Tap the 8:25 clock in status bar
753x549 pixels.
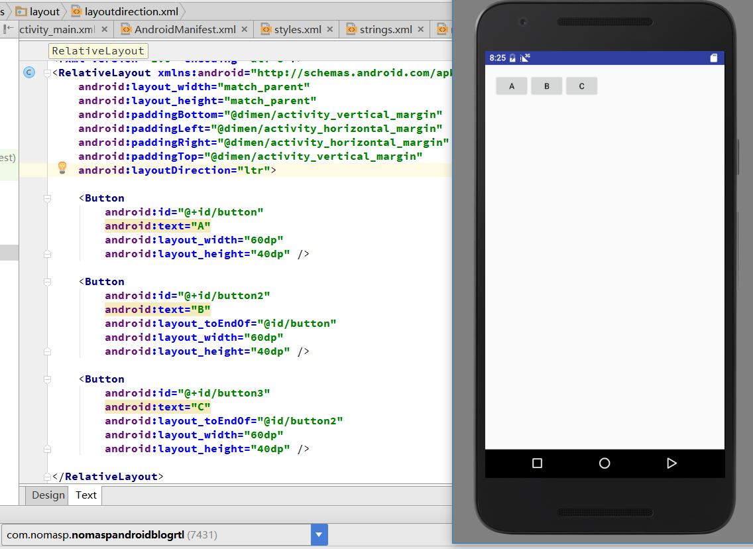pyautogui.click(x=498, y=58)
